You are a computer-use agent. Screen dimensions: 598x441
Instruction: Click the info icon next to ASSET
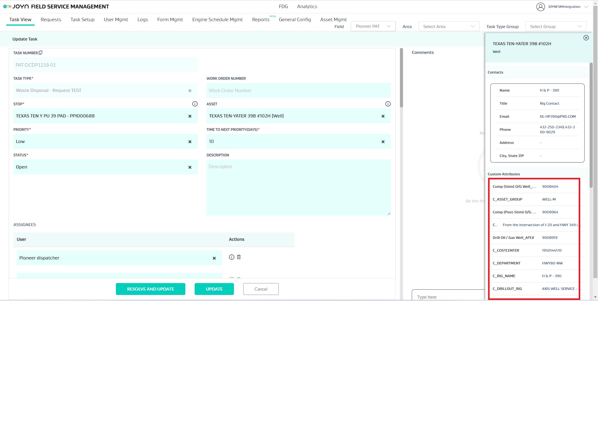(x=388, y=104)
